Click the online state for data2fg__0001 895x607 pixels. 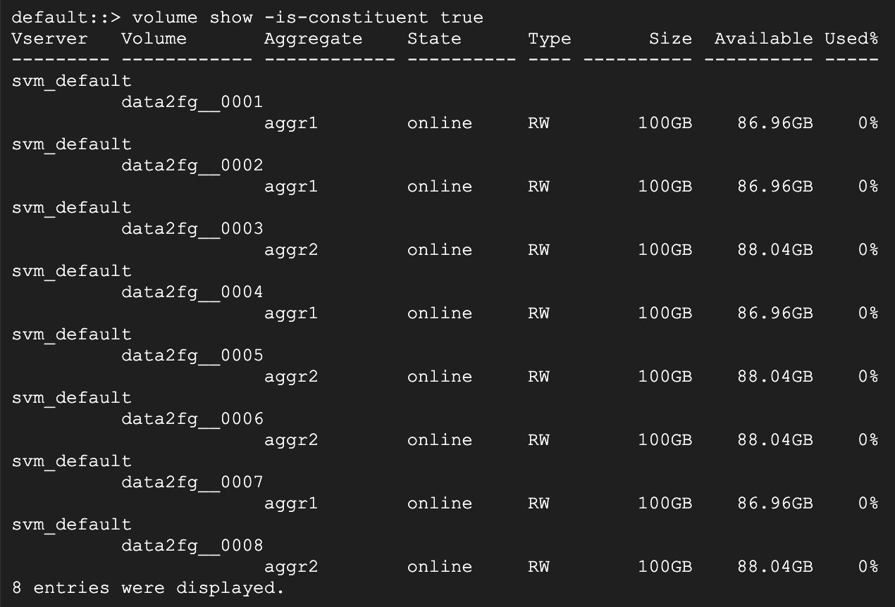(439, 123)
